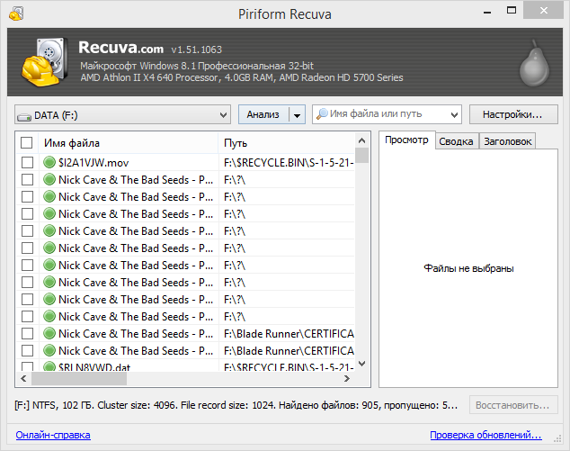Click the Recuva.com title text
This screenshot has height=451, width=570.
pyautogui.click(x=120, y=48)
